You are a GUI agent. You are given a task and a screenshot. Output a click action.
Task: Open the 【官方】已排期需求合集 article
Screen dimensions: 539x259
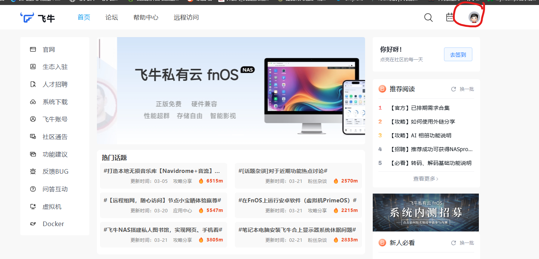point(420,108)
